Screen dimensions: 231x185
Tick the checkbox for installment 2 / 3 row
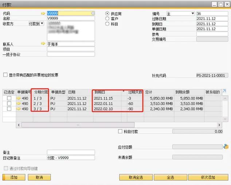tap(9, 103)
